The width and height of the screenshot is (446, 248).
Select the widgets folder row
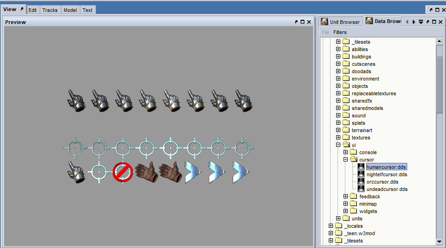[x=363, y=211]
